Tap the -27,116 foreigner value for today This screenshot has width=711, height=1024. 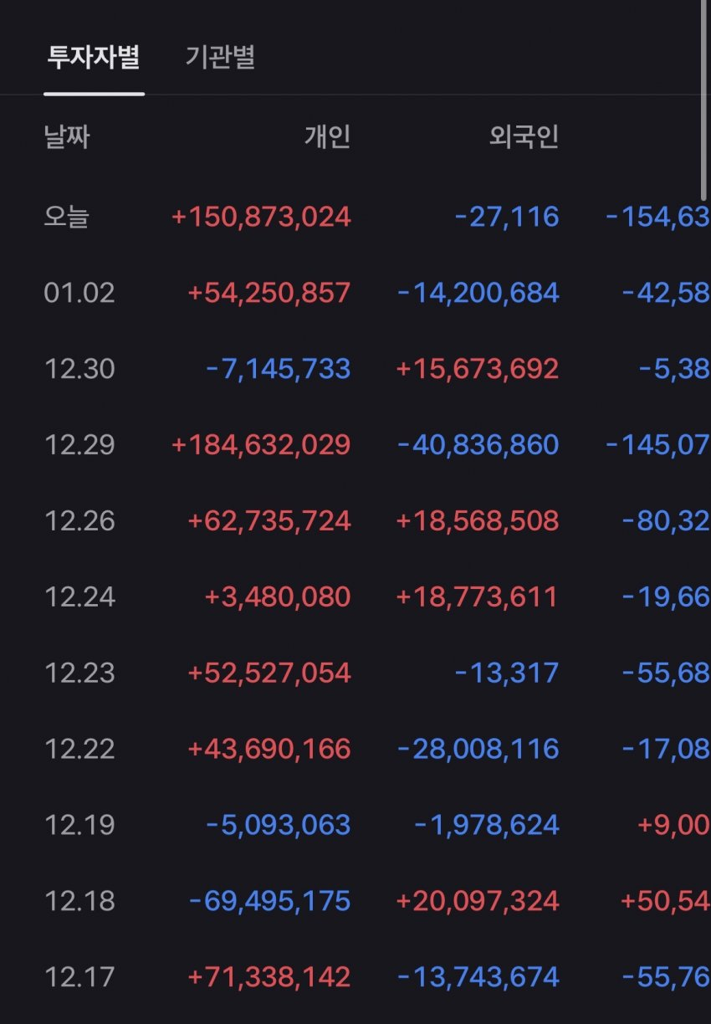pyautogui.click(x=507, y=218)
